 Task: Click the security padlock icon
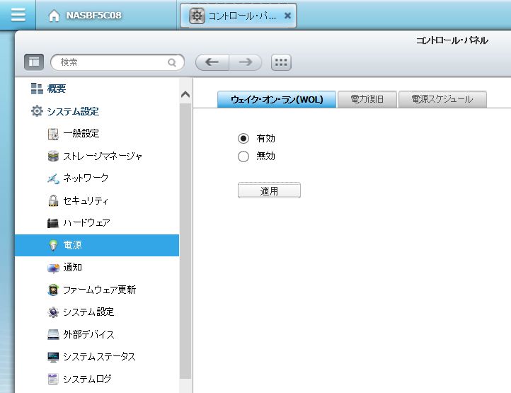(53, 200)
